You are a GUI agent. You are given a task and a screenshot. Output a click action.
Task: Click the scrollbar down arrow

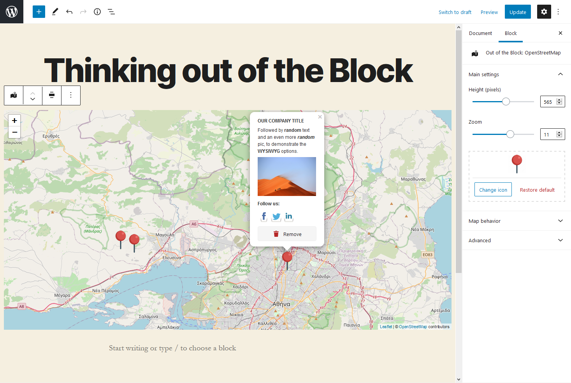coord(459,379)
